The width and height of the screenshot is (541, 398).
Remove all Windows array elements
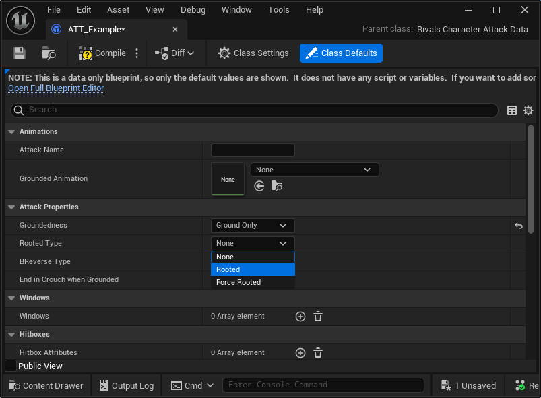coord(318,317)
